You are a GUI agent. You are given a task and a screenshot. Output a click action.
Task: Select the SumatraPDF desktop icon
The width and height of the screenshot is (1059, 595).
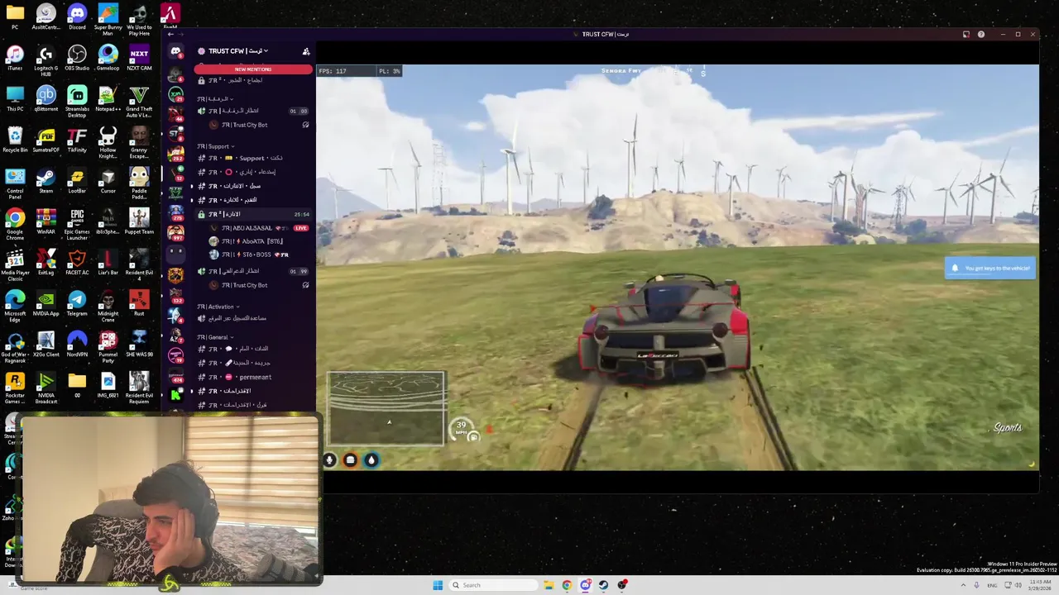[46, 139]
